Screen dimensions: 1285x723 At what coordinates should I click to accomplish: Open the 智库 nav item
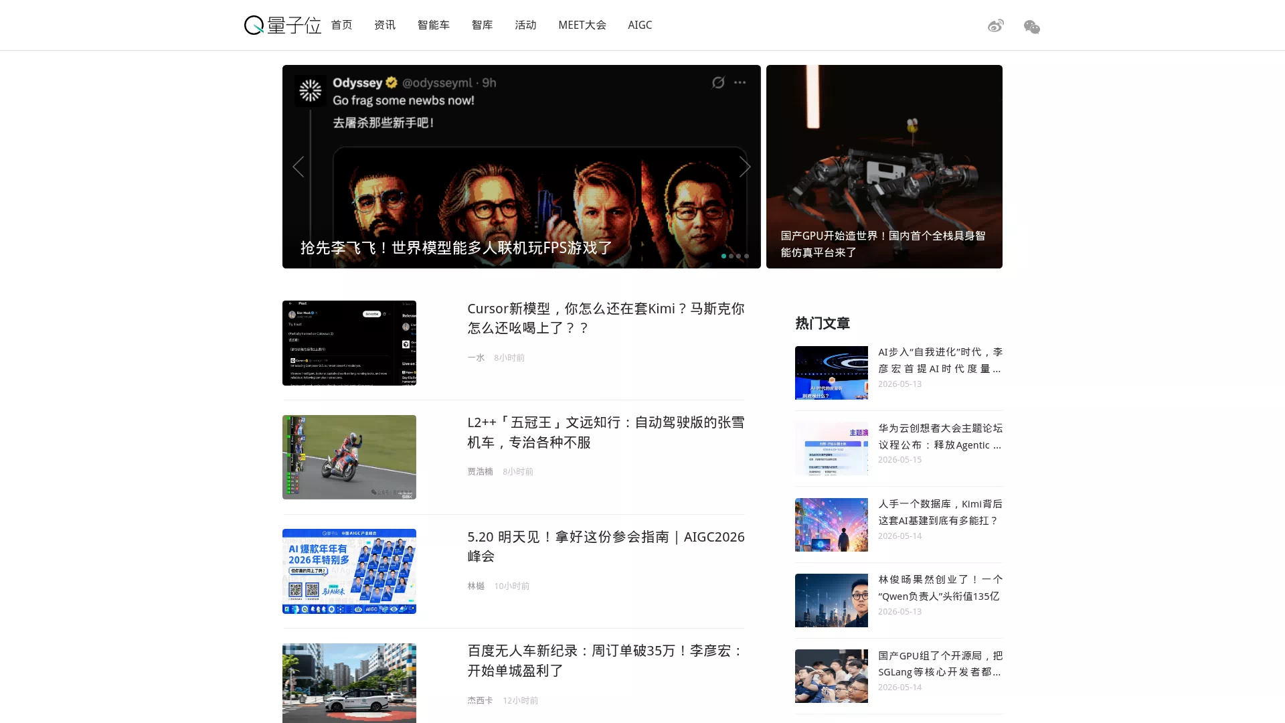[x=482, y=25]
